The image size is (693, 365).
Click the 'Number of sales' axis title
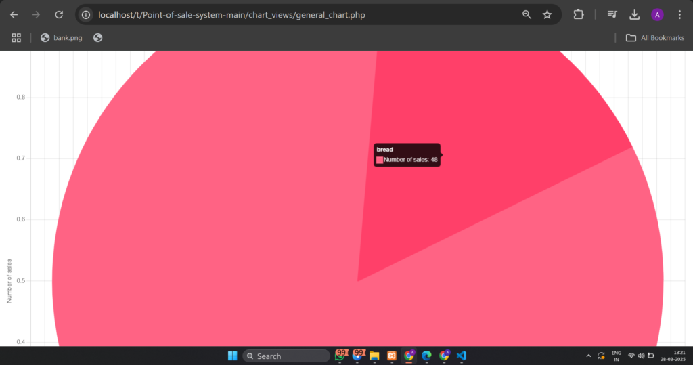coord(9,281)
